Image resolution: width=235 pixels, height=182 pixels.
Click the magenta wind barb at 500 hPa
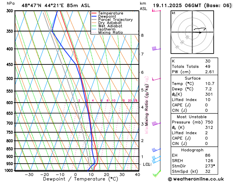point(156,79)
